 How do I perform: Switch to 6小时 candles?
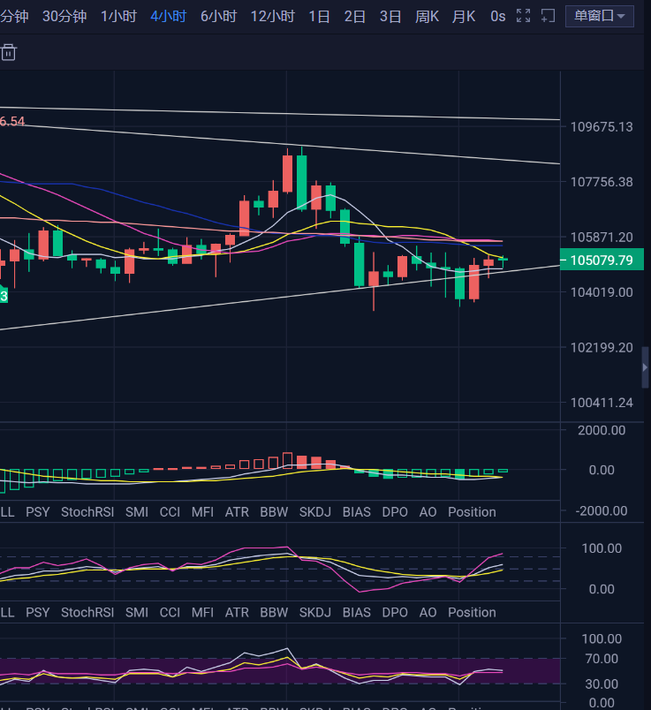pyautogui.click(x=219, y=16)
